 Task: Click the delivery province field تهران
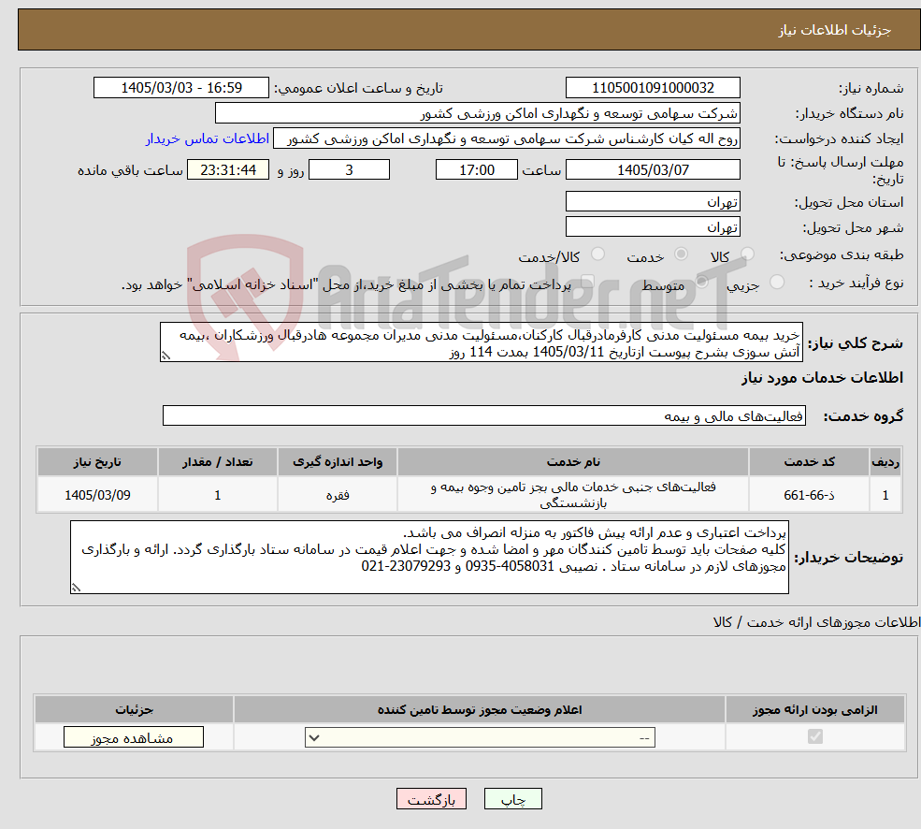tap(653, 202)
